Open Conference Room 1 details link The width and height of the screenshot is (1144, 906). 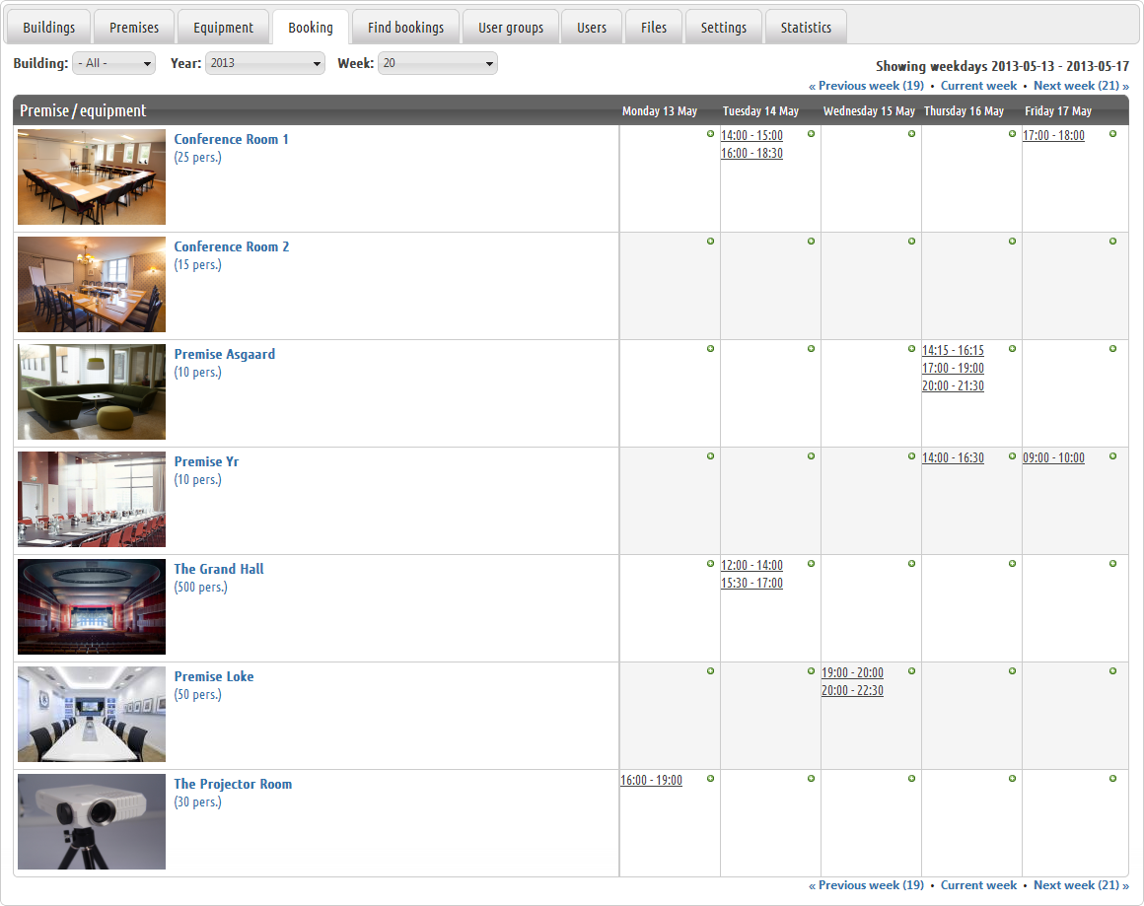click(x=232, y=139)
